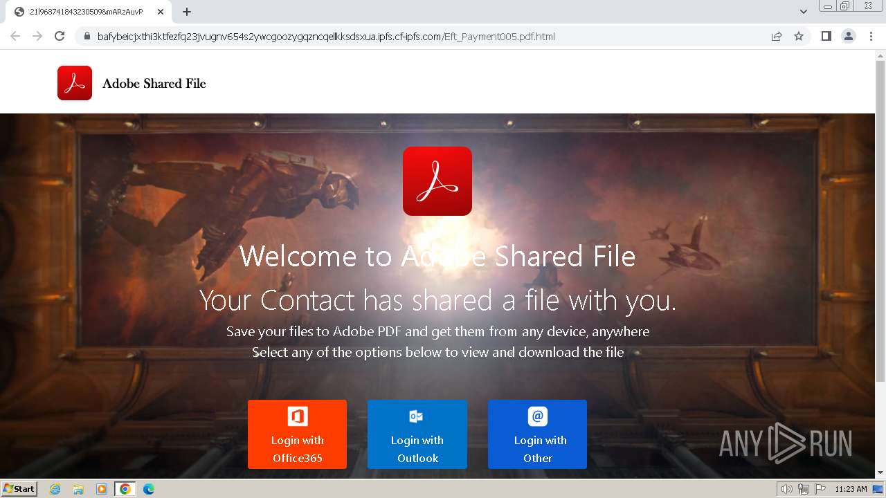
Task: Switch to Chrome in taskbar
Action: [125, 489]
